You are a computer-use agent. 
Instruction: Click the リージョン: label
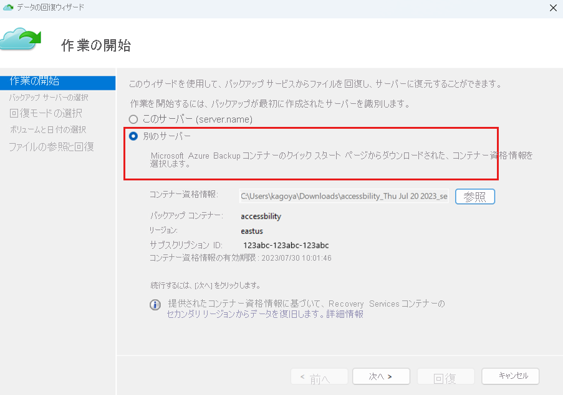coord(163,230)
